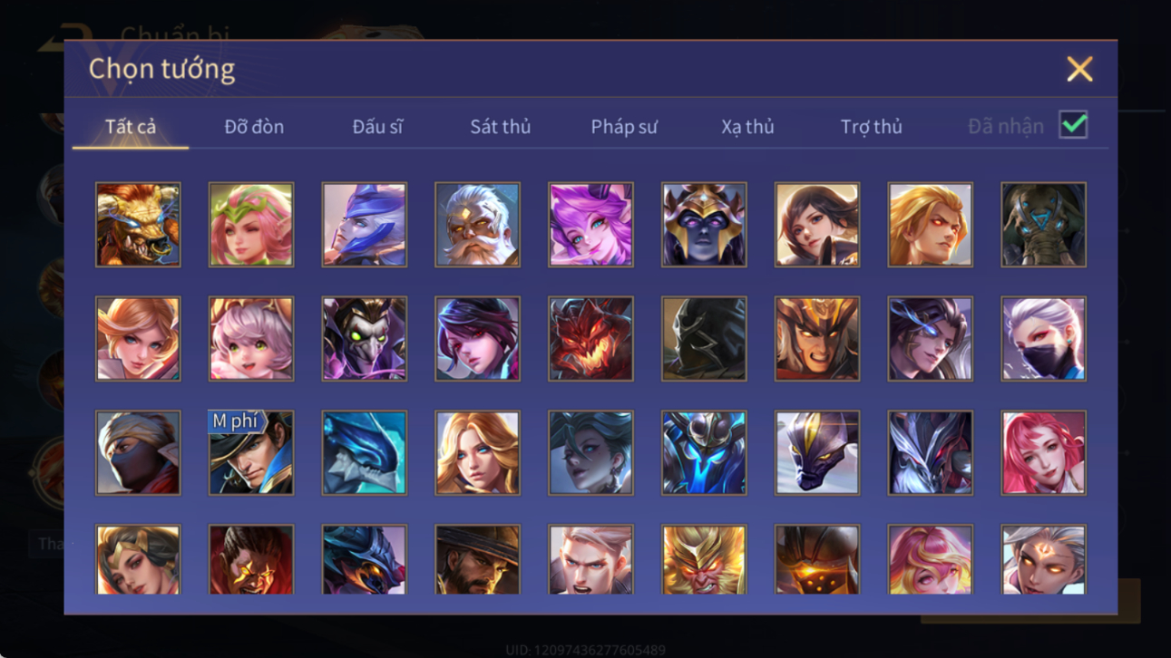
Task: Filter heroes by Pháp sư tab
Action: click(x=624, y=127)
